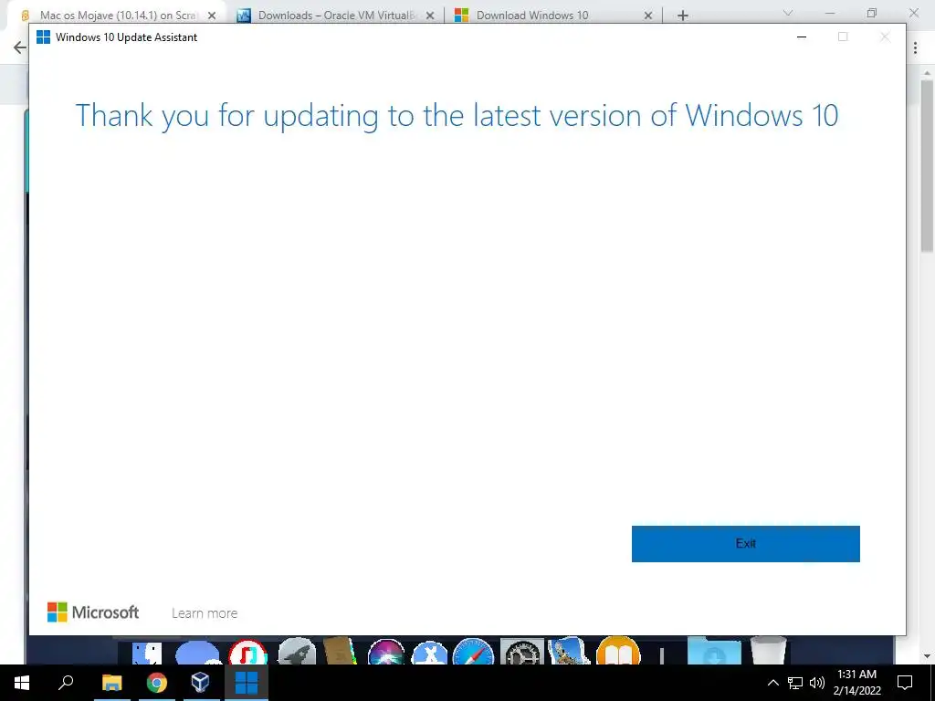
Task: Open the Windows Start menu
Action: click(22, 683)
